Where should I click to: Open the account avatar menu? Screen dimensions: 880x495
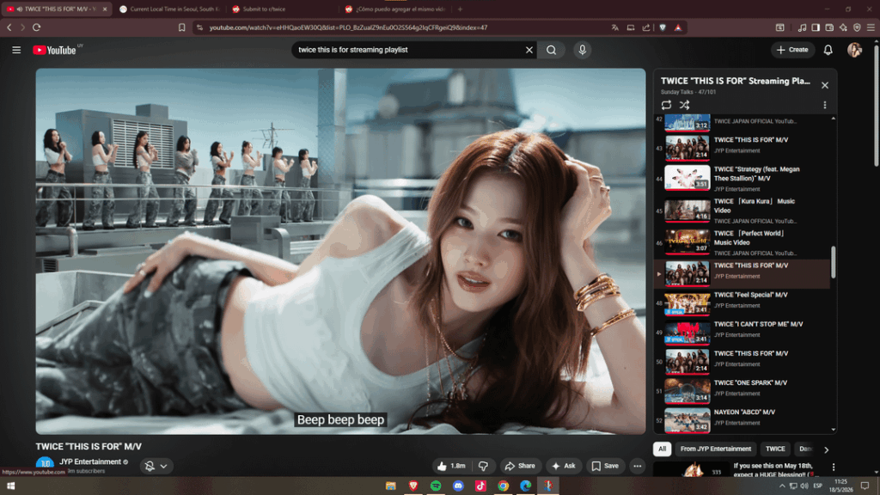point(854,50)
